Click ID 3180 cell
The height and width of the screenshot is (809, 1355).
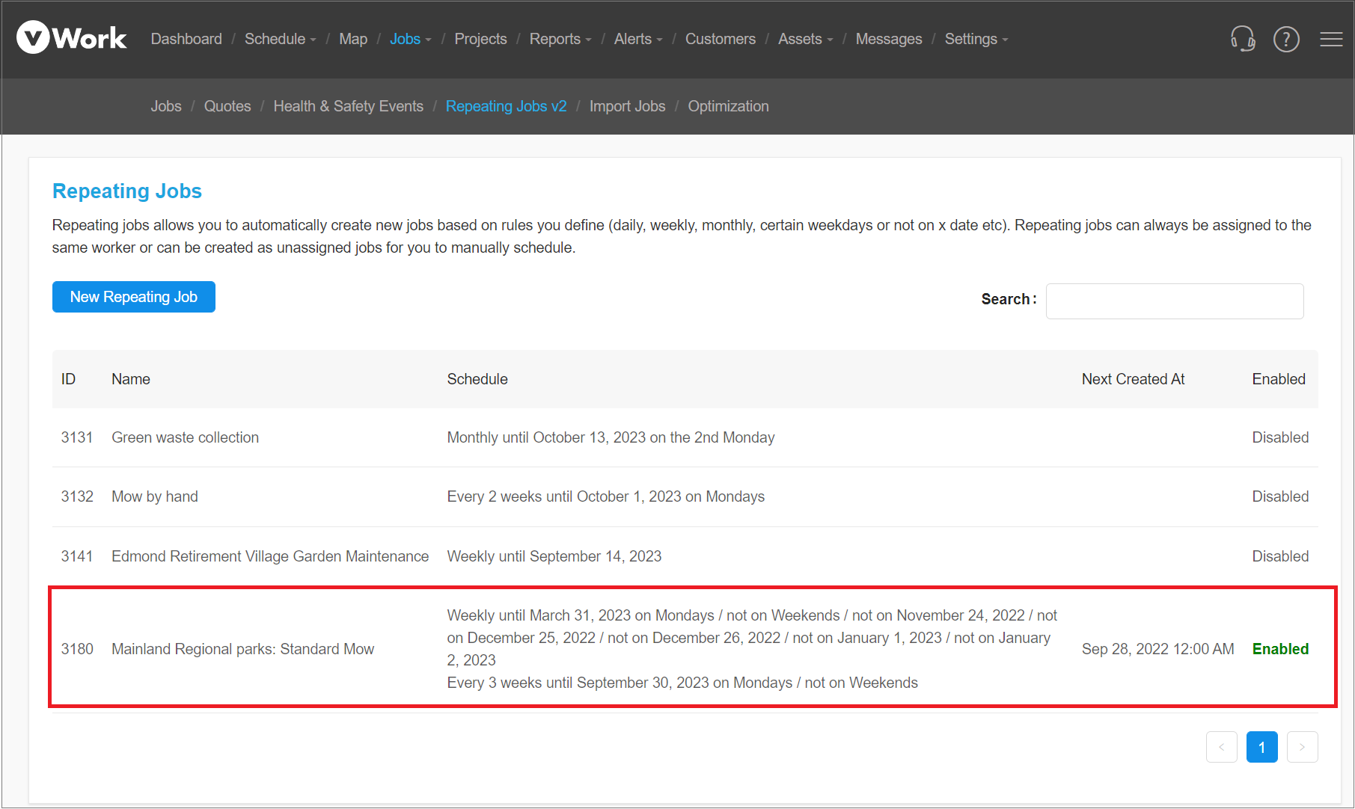click(x=77, y=649)
